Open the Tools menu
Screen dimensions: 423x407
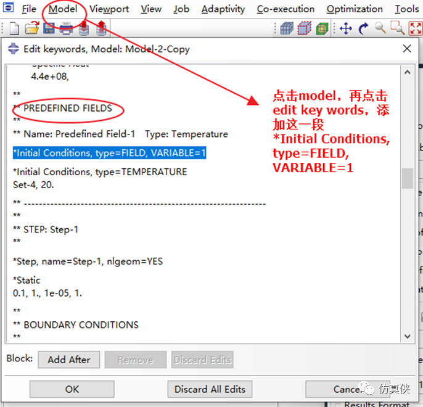(407, 9)
